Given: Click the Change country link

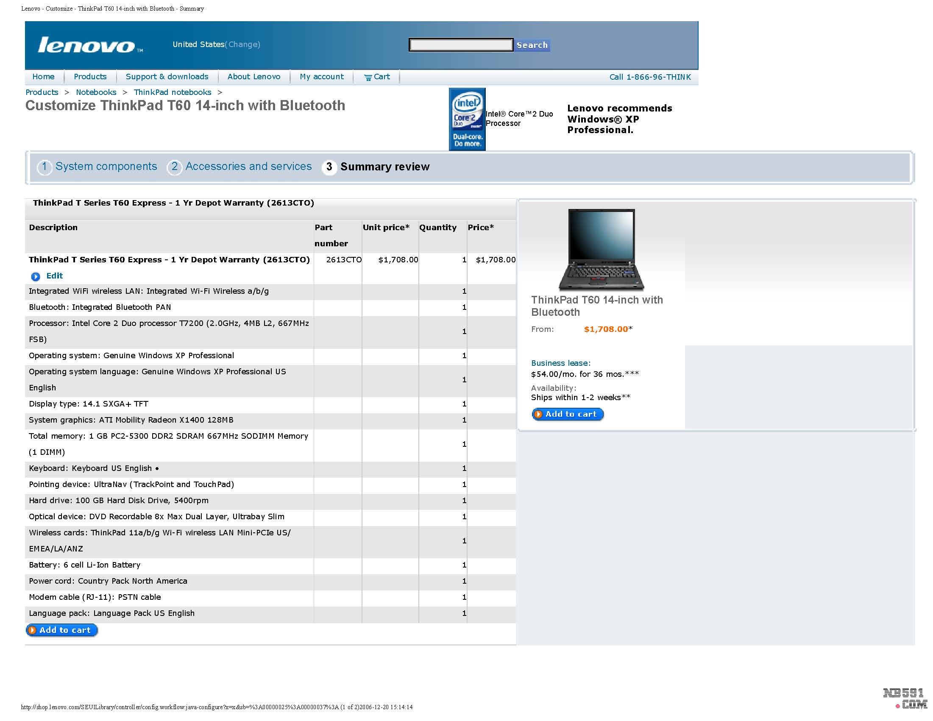Looking at the screenshot, I should coord(243,45).
